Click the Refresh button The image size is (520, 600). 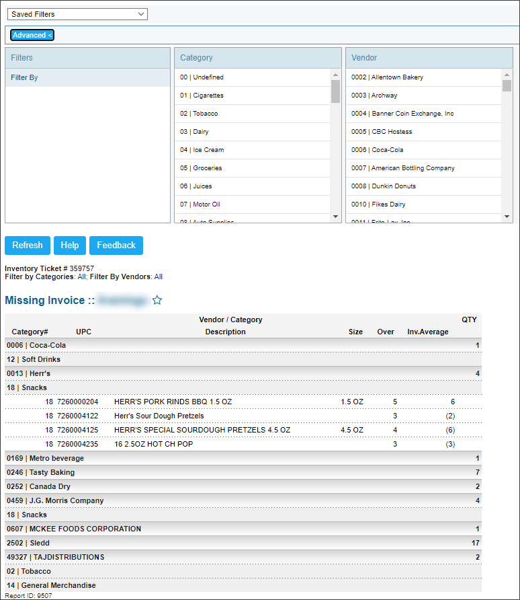pos(28,246)
